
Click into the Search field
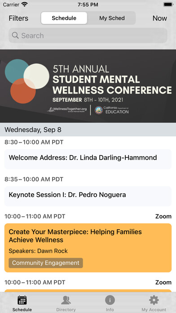click(x=88, y=36)
